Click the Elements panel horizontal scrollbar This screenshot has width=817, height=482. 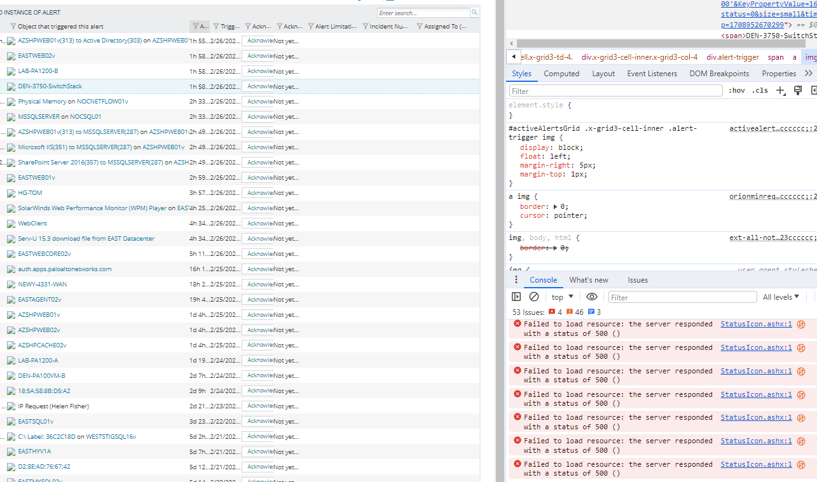(x=661, y=43)
